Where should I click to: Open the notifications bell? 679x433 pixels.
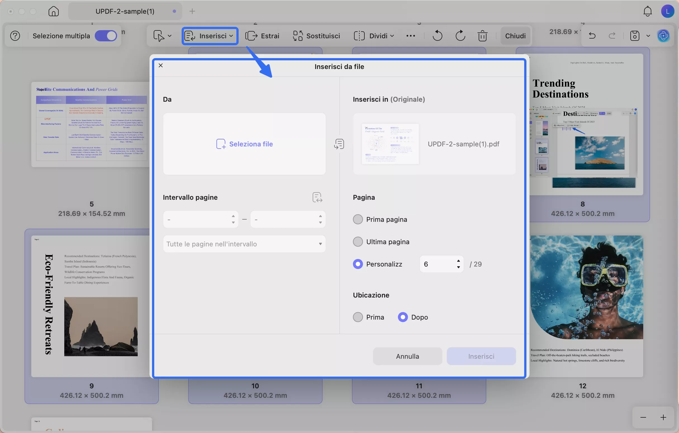point(647,11)
